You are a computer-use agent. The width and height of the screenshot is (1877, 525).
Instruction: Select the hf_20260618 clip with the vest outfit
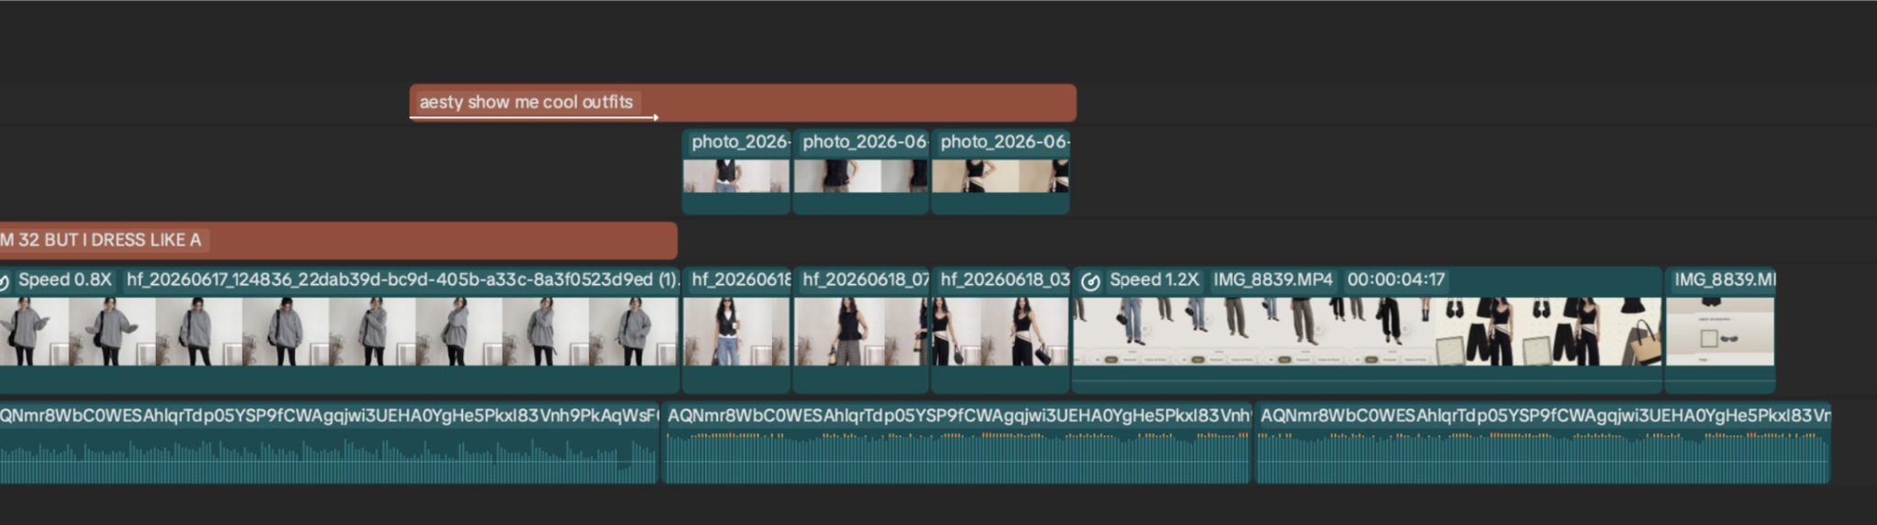coord(736,330)
